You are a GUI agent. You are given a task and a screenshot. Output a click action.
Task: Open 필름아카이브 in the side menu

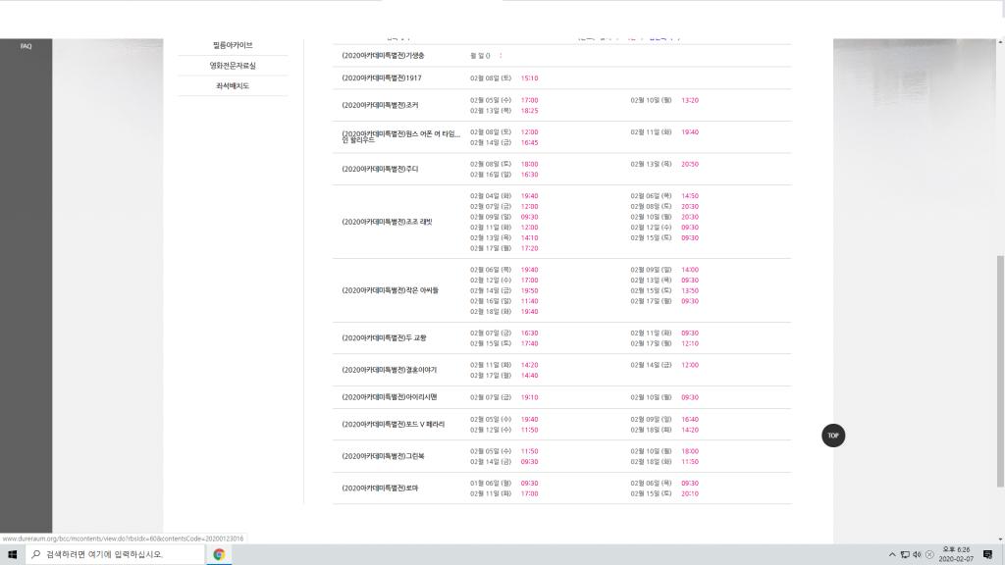coord(233,45)
